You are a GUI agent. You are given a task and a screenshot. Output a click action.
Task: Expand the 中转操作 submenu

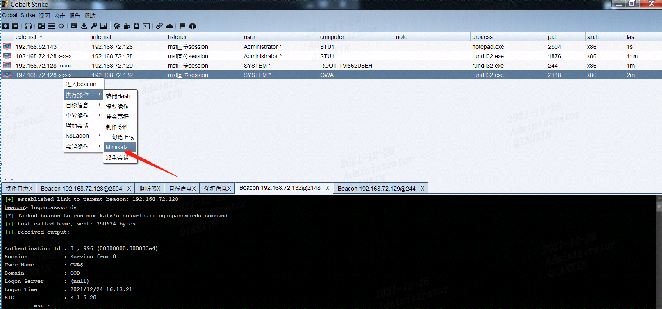pos(83,116)
